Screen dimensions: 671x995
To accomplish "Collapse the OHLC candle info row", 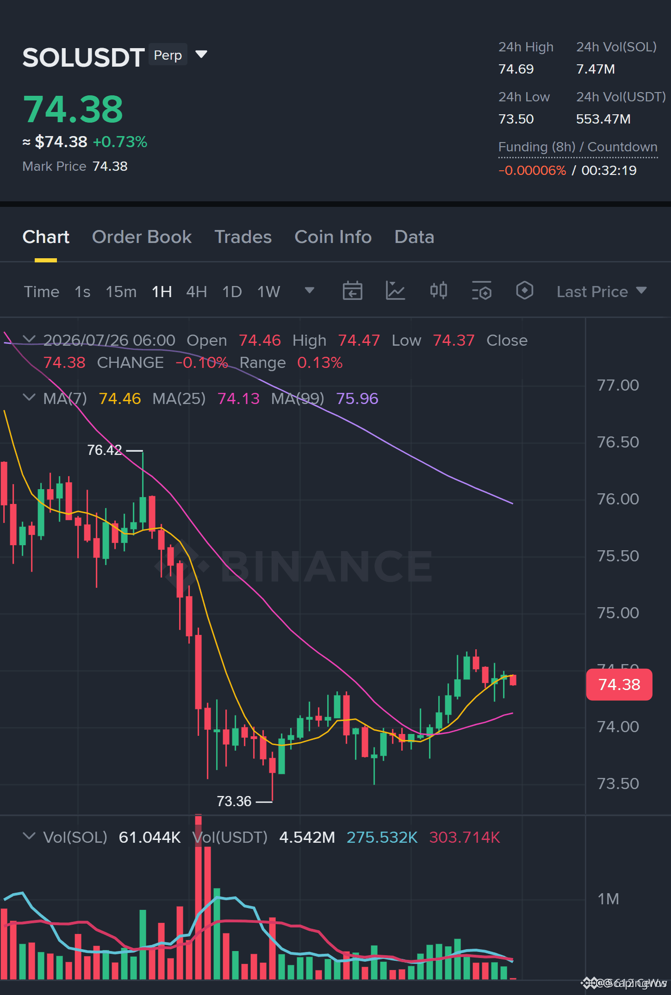I will [x=29, y=340].
